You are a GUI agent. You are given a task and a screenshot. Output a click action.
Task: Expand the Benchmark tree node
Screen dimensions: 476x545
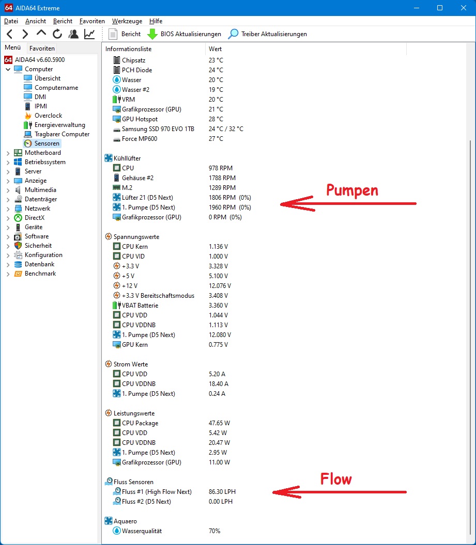8,274
